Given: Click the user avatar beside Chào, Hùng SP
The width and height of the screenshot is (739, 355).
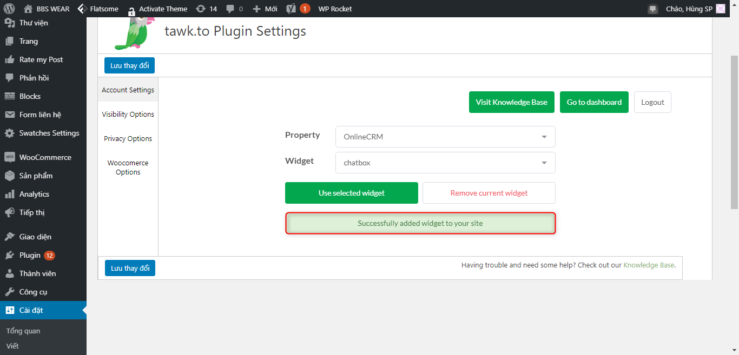Looking at the screenshot, I should [x=721, y=9].
